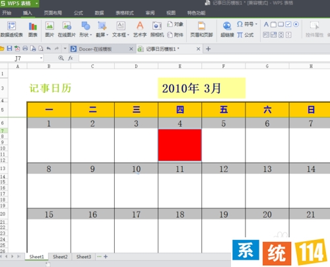The height and width of the screenshot is (267, 330).
Task: Close the 记事日历模板1 document tab
Action: (198, 49)
